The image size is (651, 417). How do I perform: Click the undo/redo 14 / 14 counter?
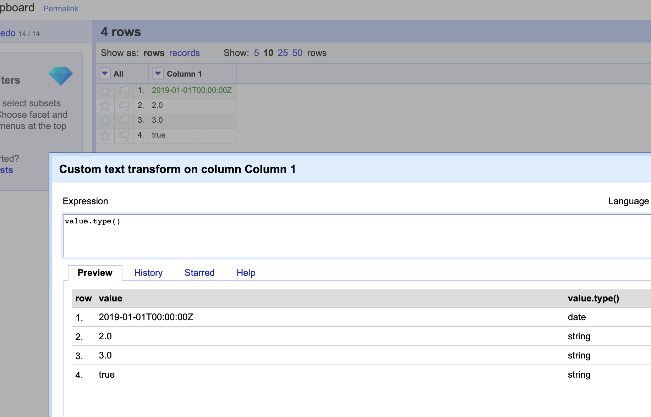(x=29, y=34)
